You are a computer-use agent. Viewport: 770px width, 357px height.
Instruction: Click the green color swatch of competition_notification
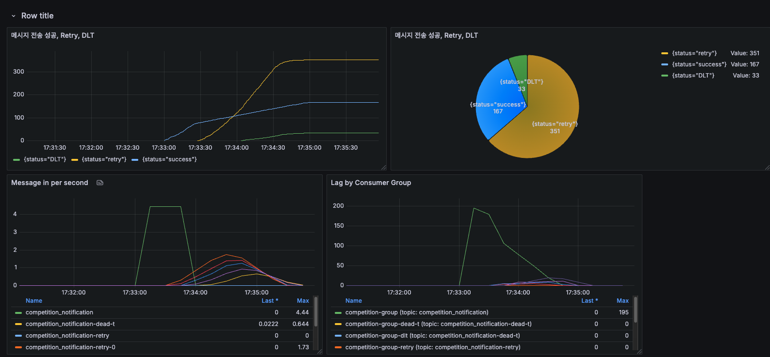[x=18, y=312]
